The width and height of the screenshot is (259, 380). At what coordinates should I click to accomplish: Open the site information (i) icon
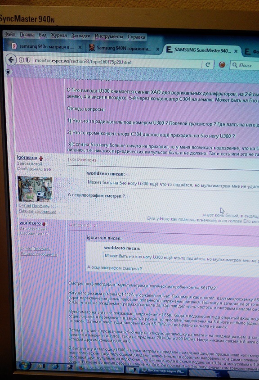[x=21, y=60]
